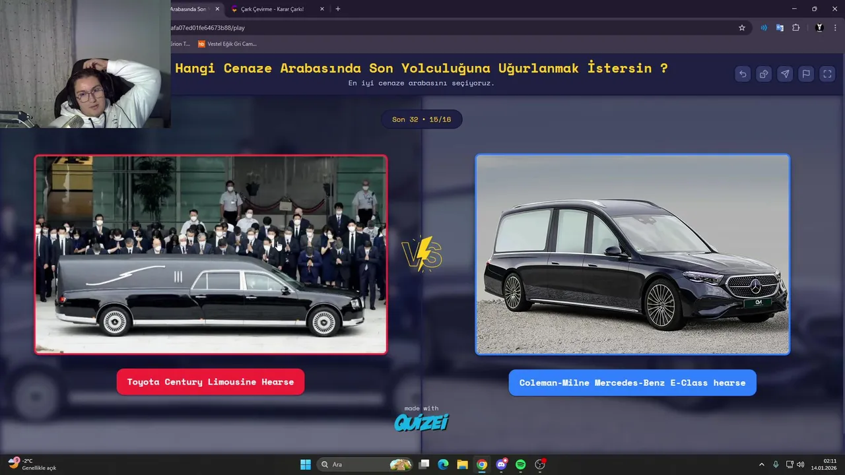845x475 pixels.
Task: Close the Arabasında Son tab
Action: tap(217, 9)
